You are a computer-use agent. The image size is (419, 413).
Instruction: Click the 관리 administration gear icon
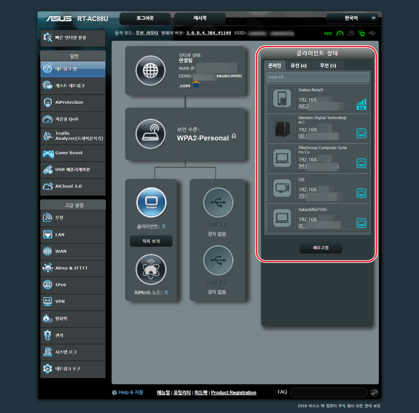point(48,335)
